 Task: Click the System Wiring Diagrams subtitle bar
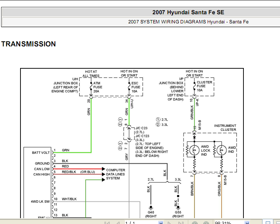point(141,22)
